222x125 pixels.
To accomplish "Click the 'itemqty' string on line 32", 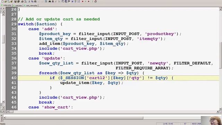I will 149,39.
